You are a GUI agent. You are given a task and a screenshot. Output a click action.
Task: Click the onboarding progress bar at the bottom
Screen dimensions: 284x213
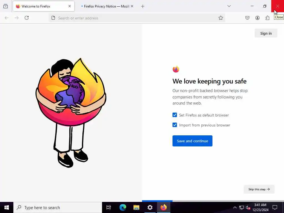point(213,201)
